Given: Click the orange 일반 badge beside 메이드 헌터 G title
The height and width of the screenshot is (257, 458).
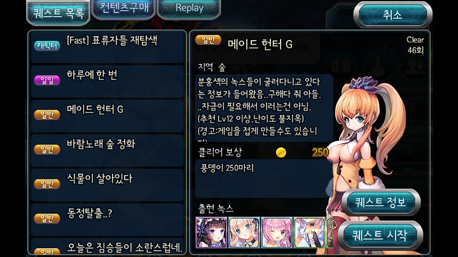Looking at the screenshot, I should [208, 40].
